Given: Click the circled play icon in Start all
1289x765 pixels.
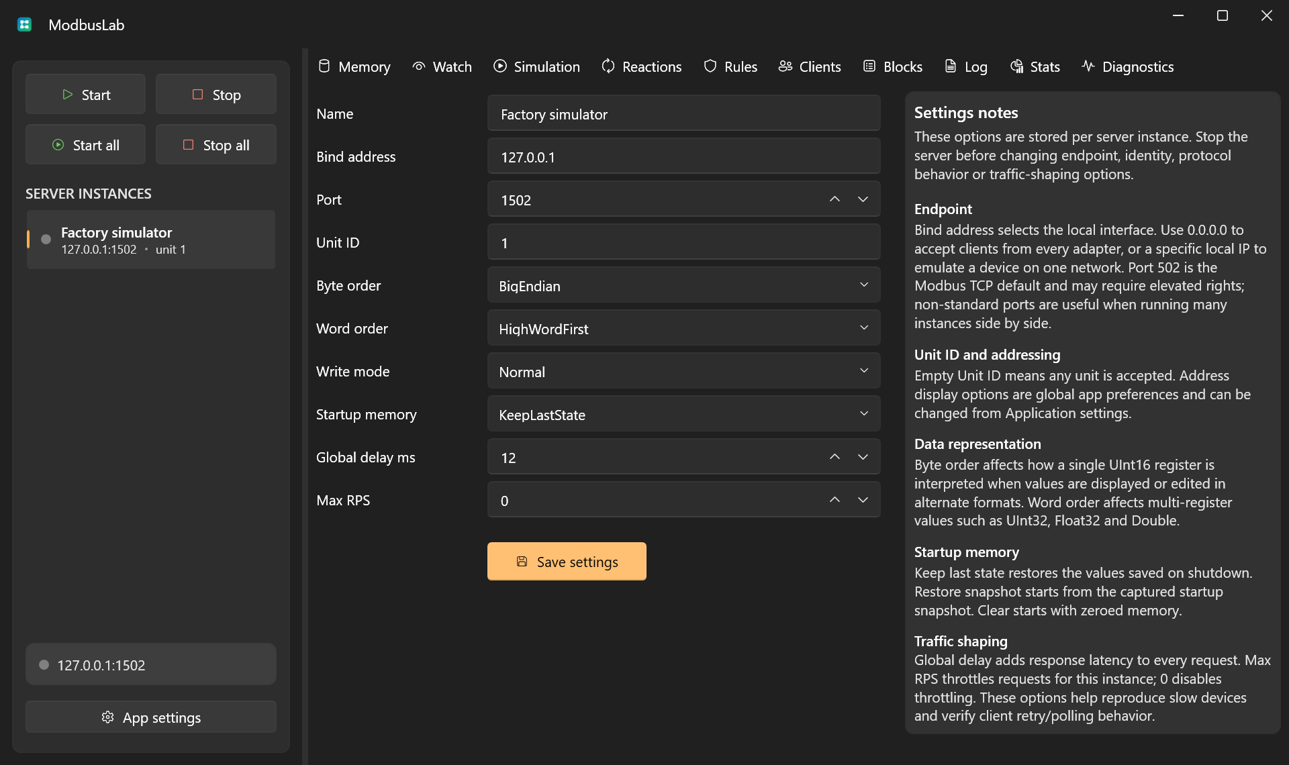Looking at the screenshot, I should click(x=58, y=145).
